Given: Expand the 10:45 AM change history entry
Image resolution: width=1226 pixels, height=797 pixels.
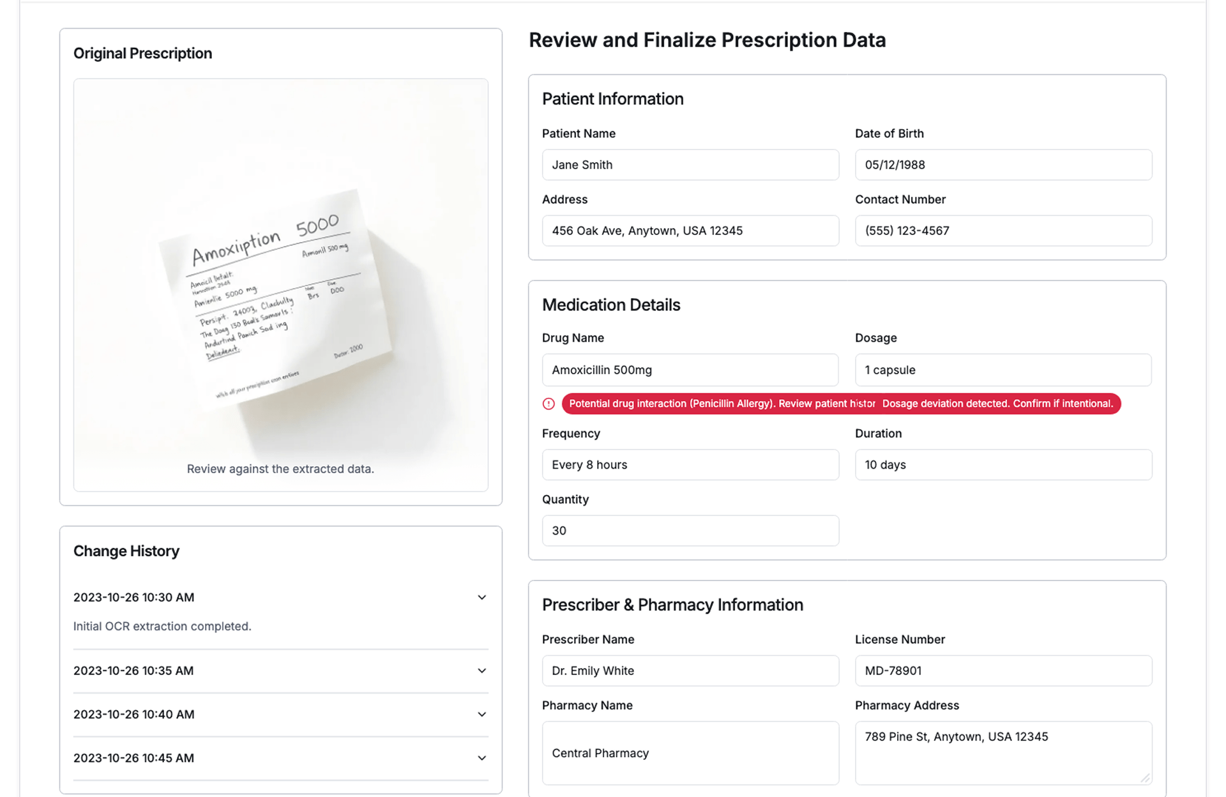Looking at the screenshot, I should (481, 758).
